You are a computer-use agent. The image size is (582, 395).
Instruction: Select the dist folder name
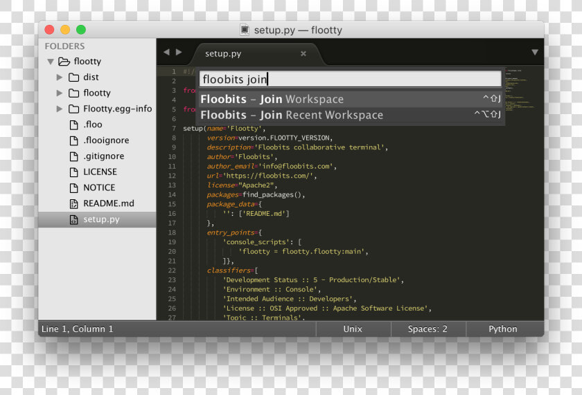(91, 77)
